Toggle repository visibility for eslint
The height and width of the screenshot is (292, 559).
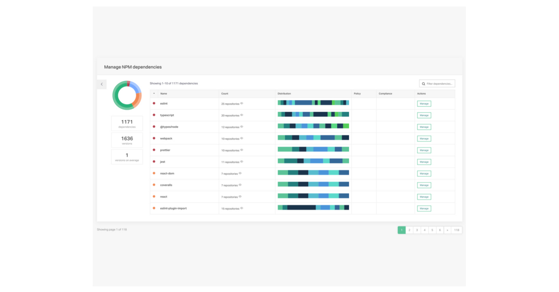point(241,103)
